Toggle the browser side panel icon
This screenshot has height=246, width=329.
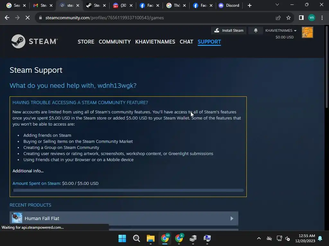(301, 18)
